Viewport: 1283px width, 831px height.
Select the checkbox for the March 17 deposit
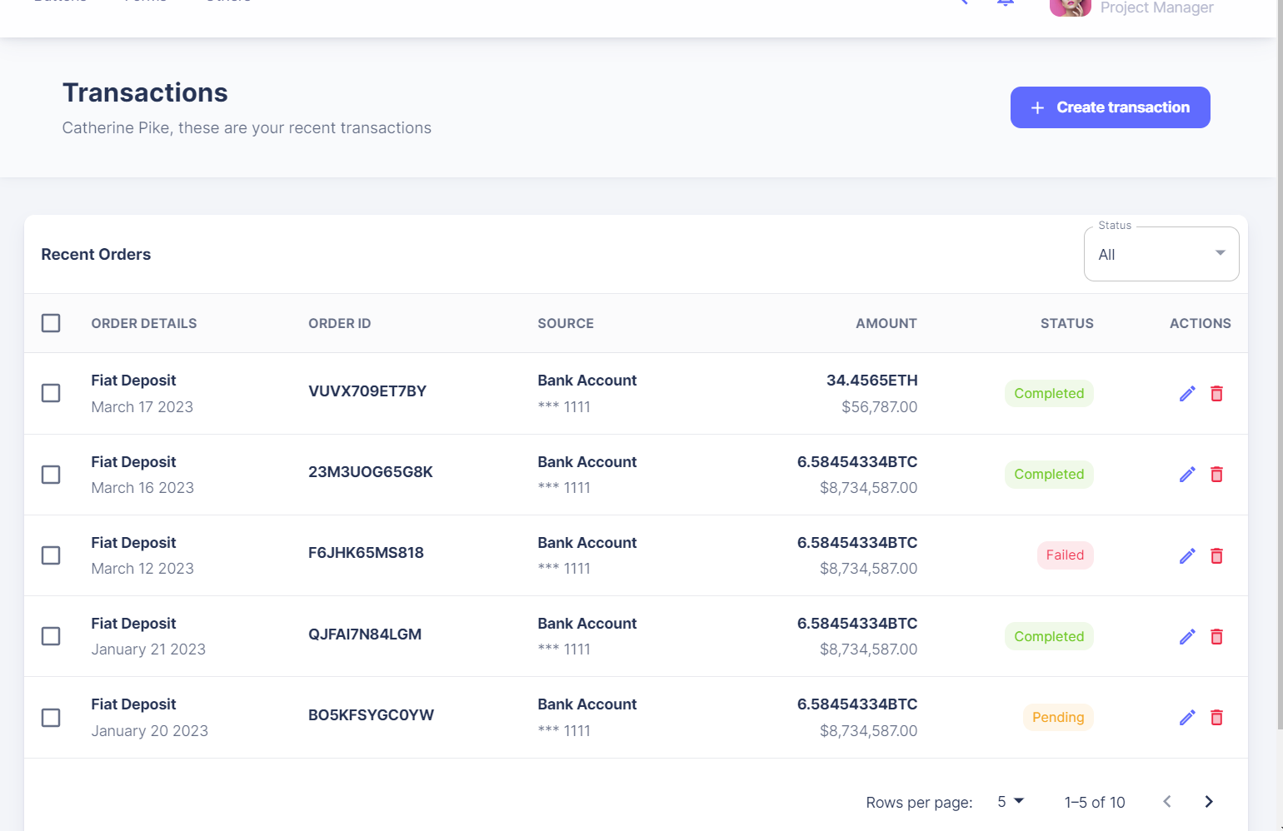click(51, 393)
